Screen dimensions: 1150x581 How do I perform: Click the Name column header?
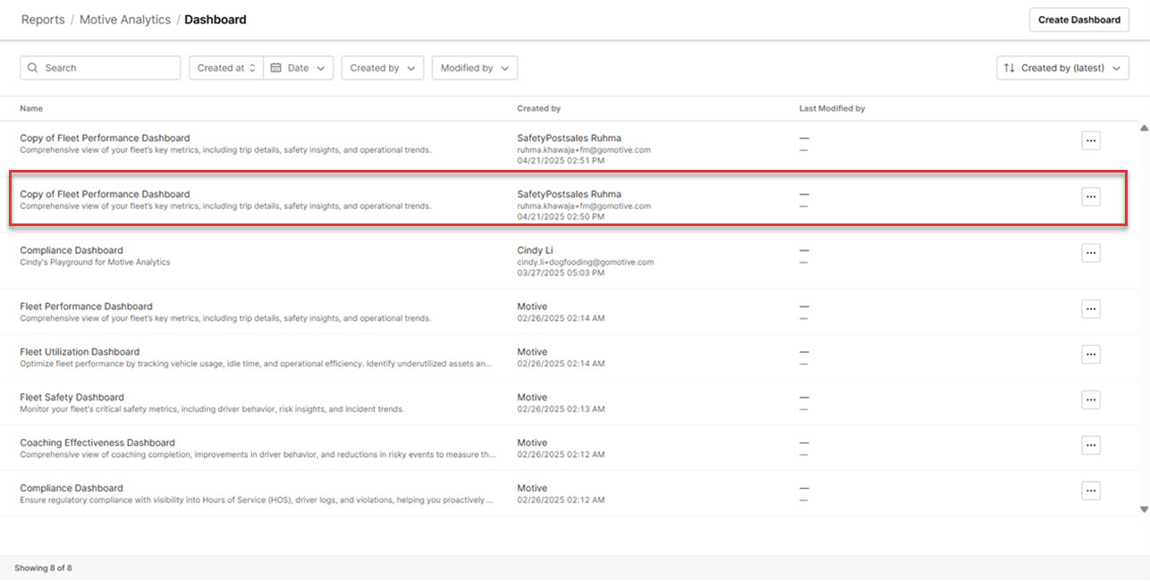[31, 108]
